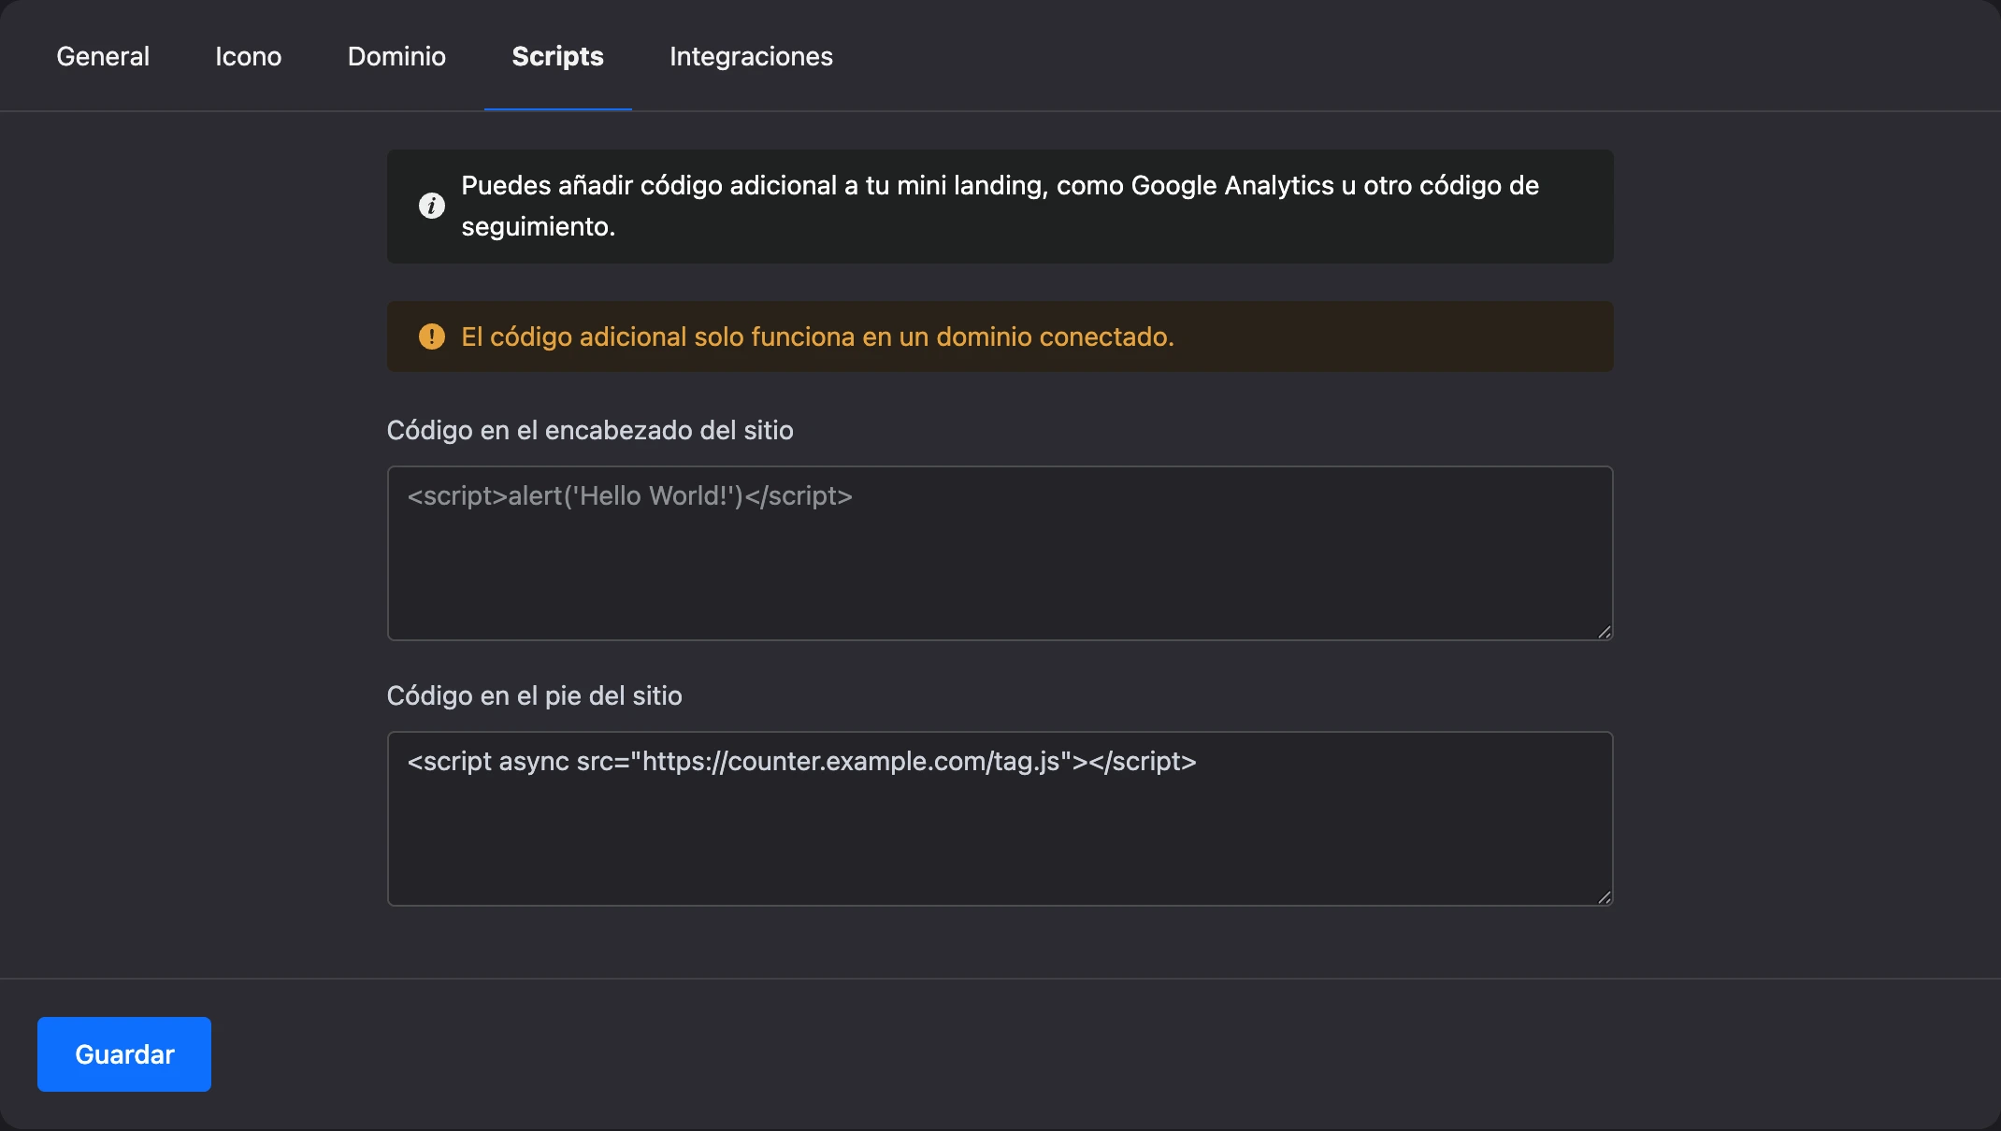Click the 'Código en el encabezado del sitio' label
This screenshot has height=1131, width=2001.
pyautogui.click(x=590, y=431)
